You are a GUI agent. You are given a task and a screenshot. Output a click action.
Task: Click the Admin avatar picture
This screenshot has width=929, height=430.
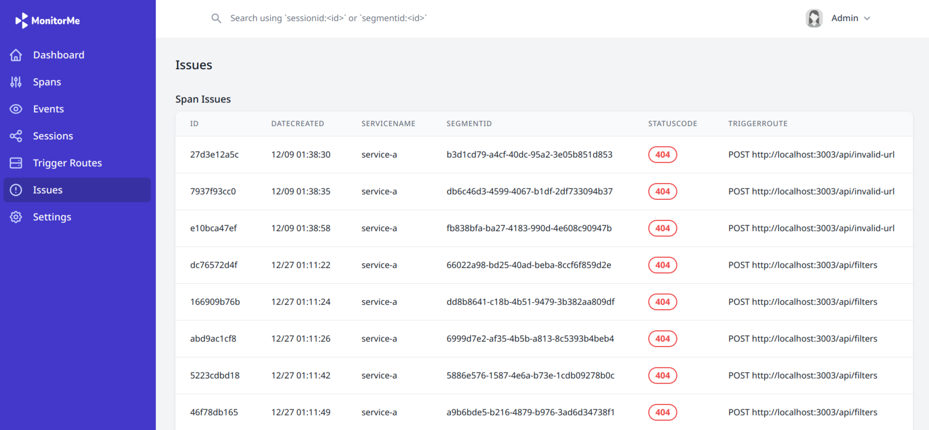point(814,18)
